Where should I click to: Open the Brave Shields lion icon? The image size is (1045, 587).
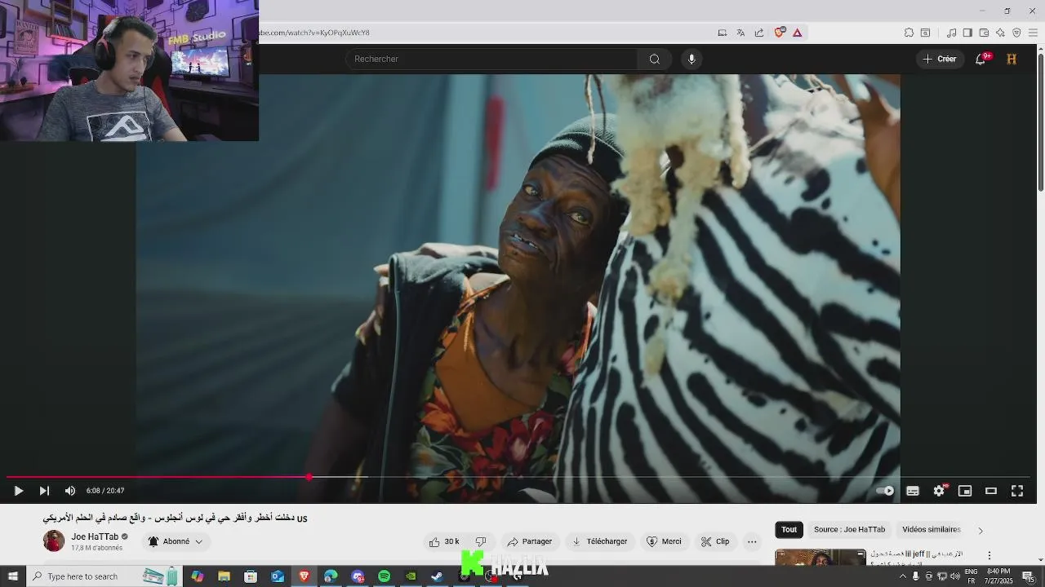[x=779, y=33]
